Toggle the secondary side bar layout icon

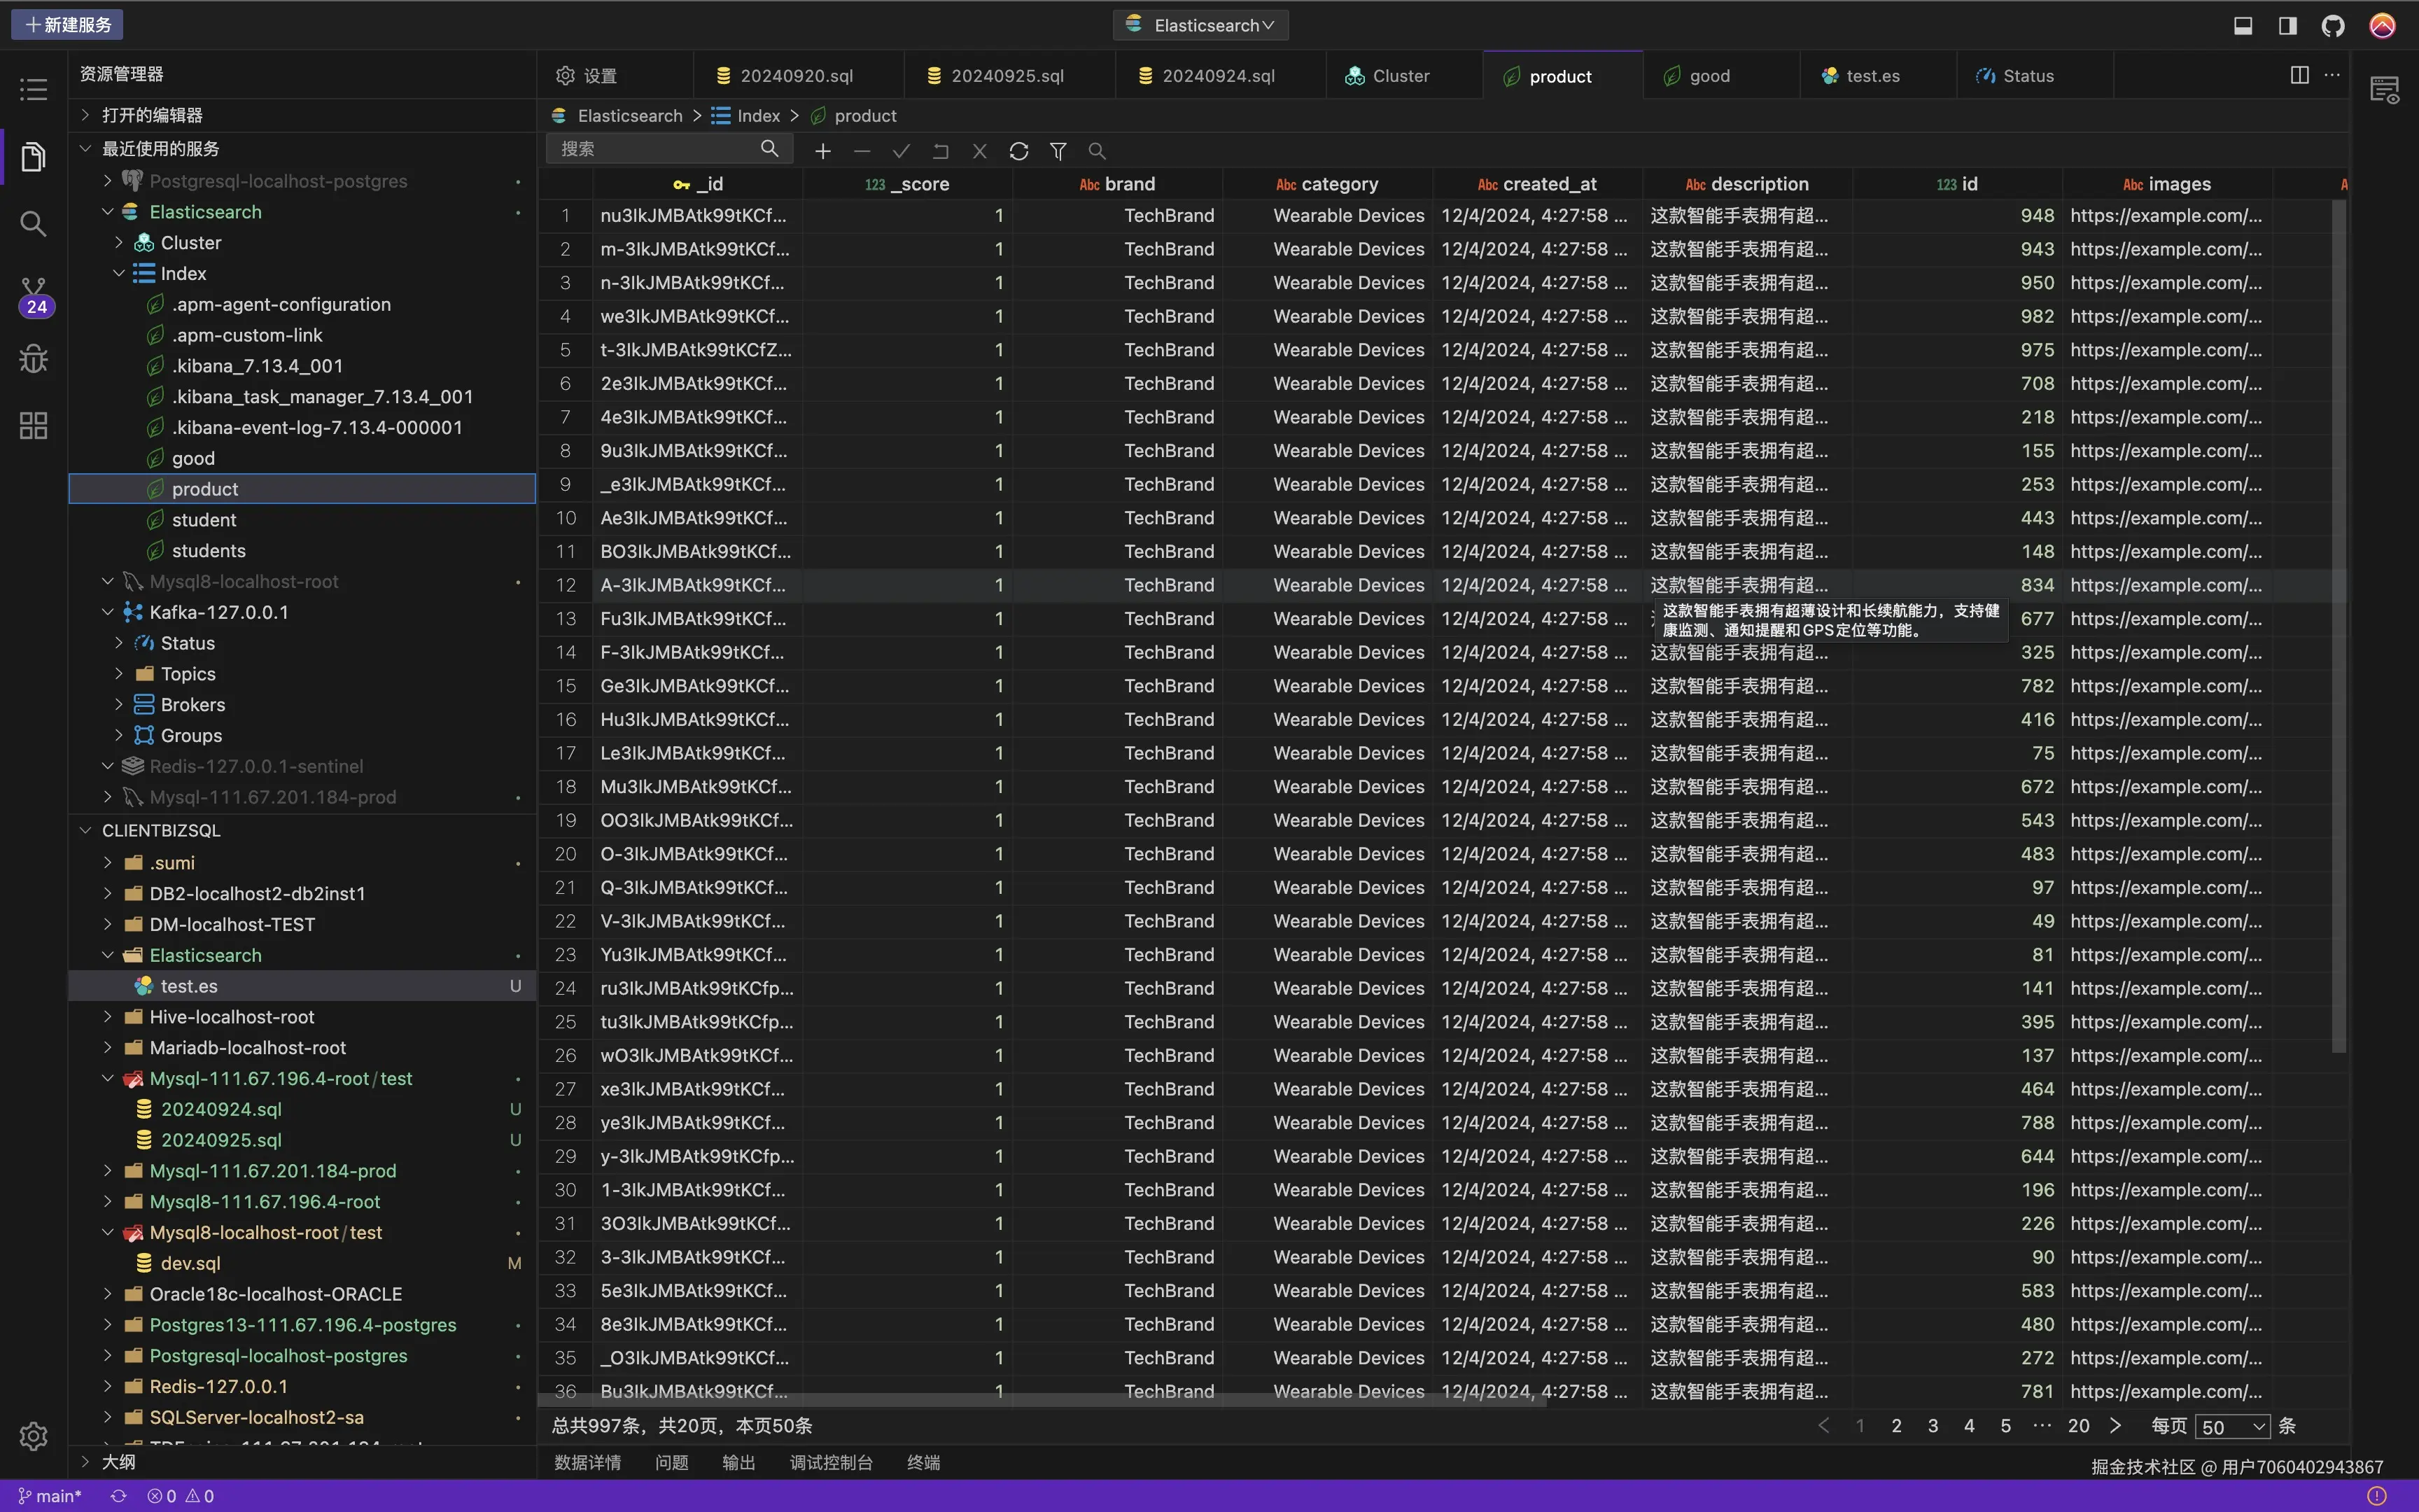click(2287, 25)
